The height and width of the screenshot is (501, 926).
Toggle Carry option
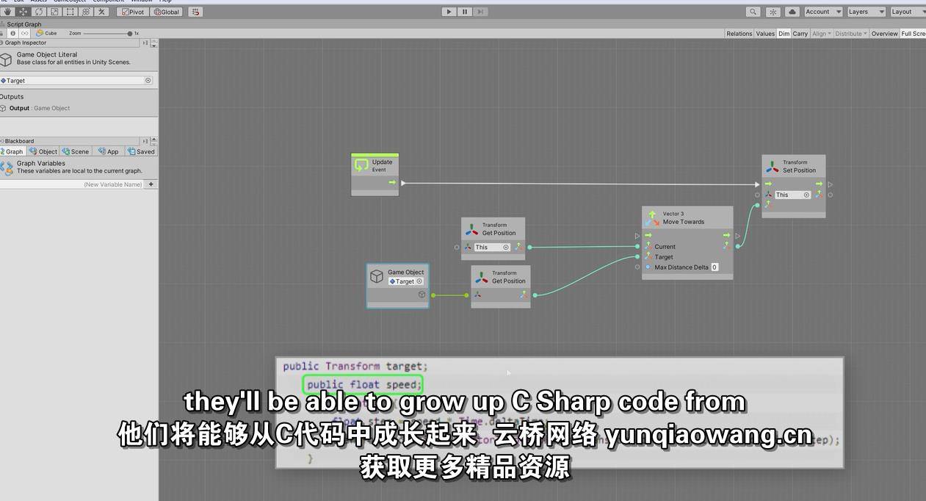click(x=800, y=34)
